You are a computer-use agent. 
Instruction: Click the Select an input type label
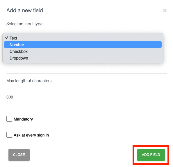coord(25,24)
